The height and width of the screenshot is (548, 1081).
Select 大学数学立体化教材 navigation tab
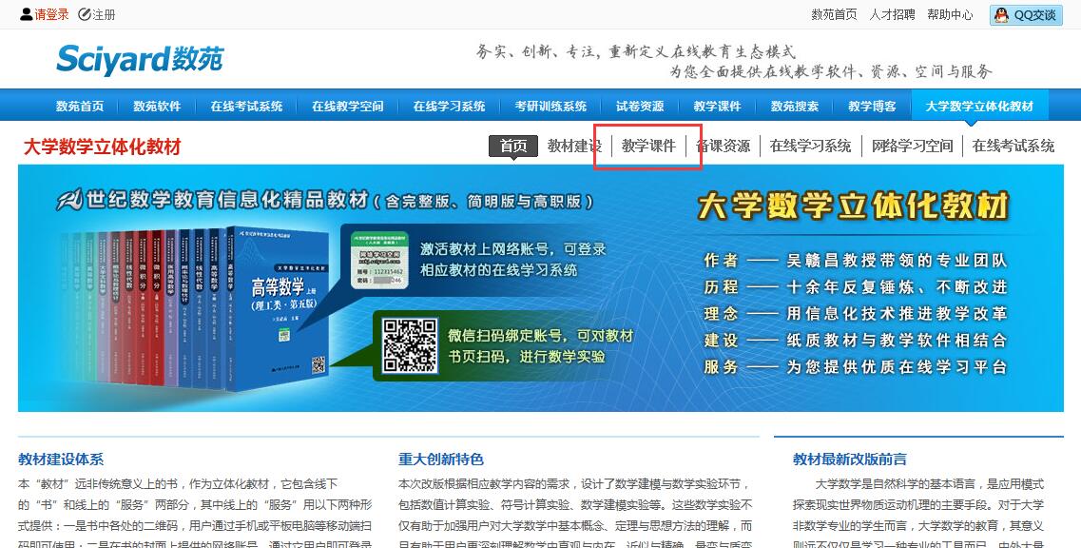pos(979,107)
